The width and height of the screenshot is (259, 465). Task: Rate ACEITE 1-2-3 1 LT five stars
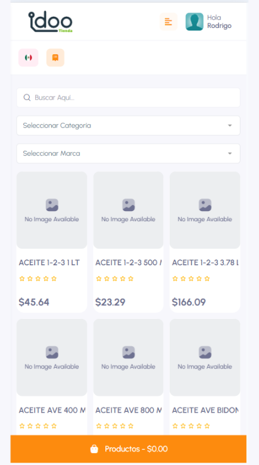(54, 278)
